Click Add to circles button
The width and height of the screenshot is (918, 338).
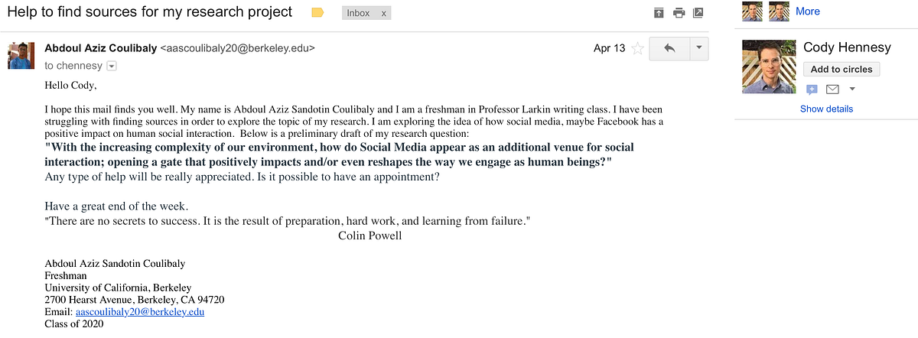[x=841, y=70]
